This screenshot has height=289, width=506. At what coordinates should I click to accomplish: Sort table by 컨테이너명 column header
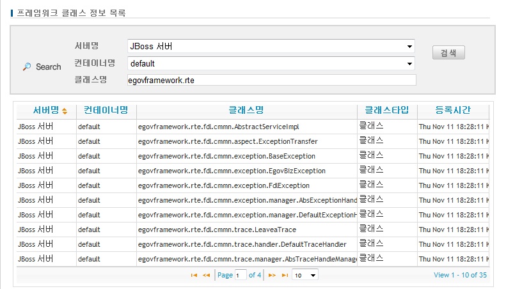(106, 110)
